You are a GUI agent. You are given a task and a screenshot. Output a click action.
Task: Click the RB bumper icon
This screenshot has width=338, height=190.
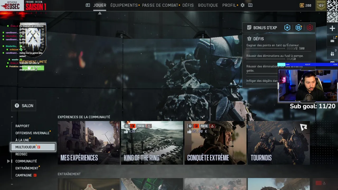[x=250, y=5]
